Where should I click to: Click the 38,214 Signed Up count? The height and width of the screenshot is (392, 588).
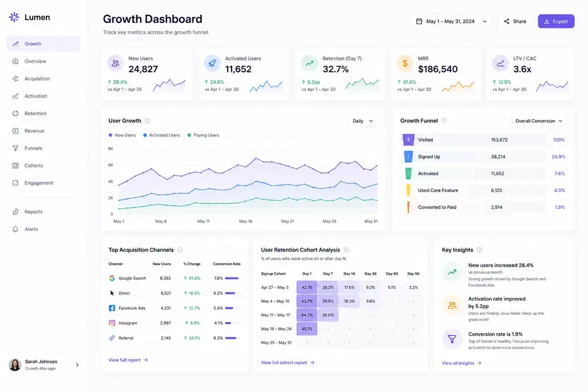coord(498,157)
